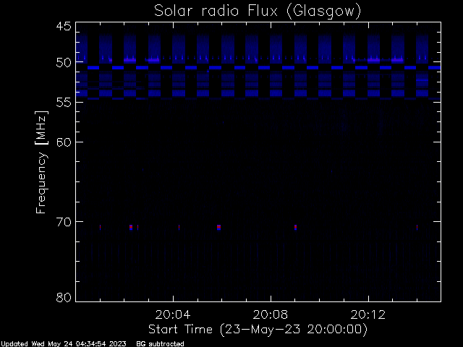463x347 pixels.
Task: Click the 50 frequency tick label
Action: pos(64,63)
